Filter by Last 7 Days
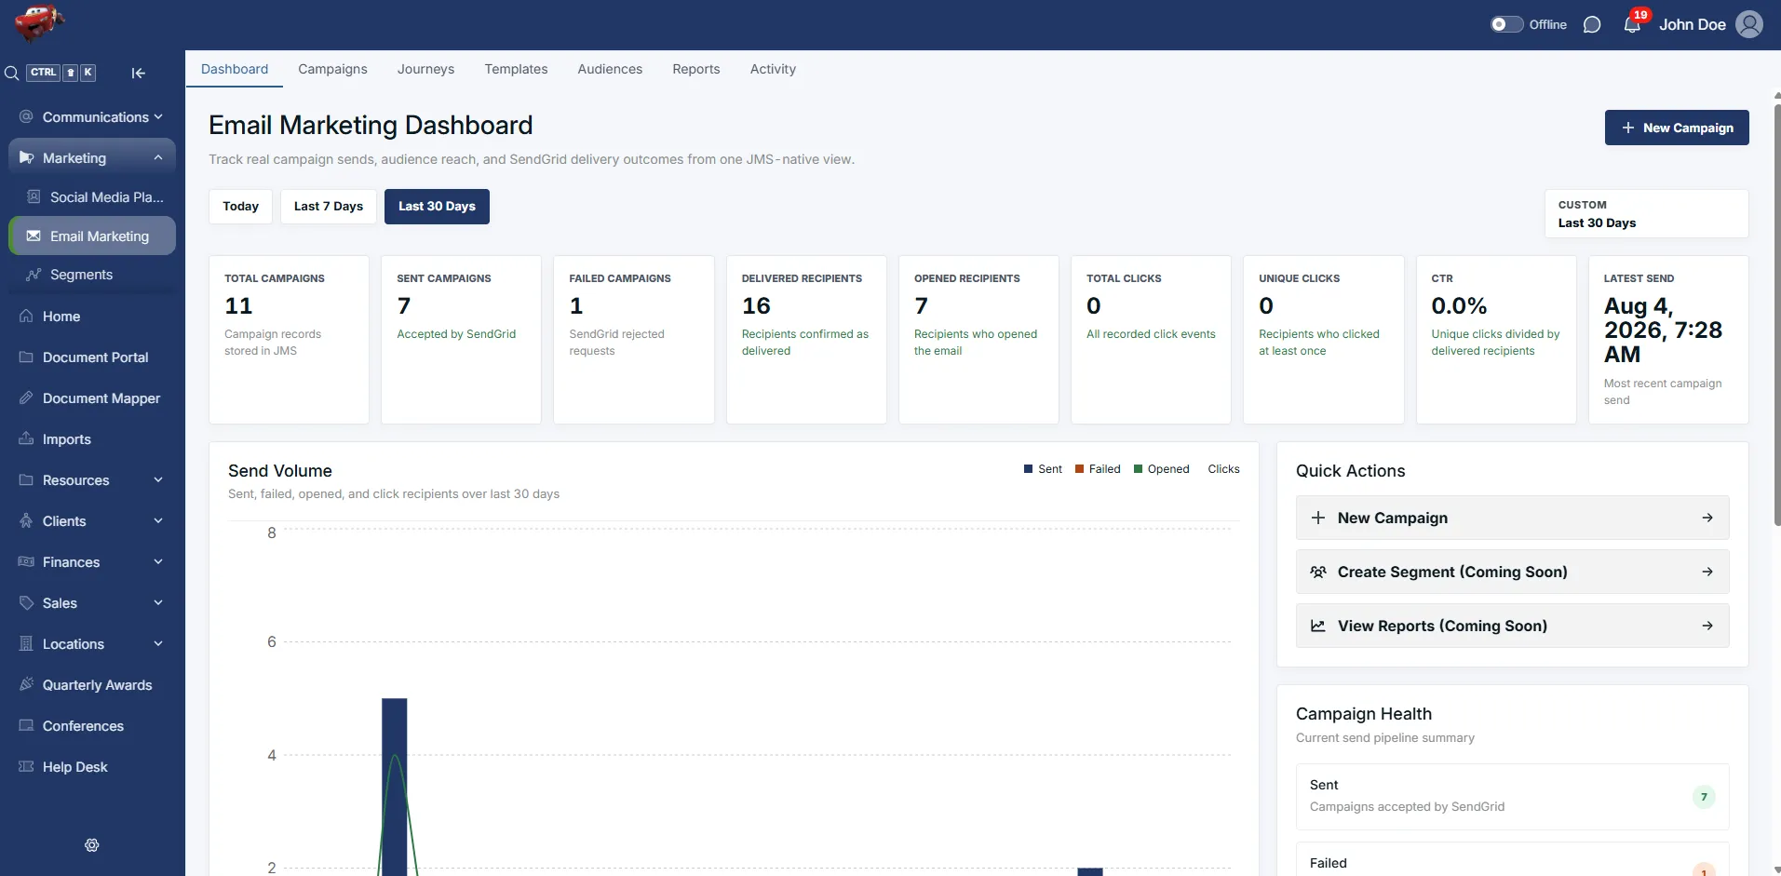The image size is (1781, 876). pyautogui.click(x=329, y=206)
